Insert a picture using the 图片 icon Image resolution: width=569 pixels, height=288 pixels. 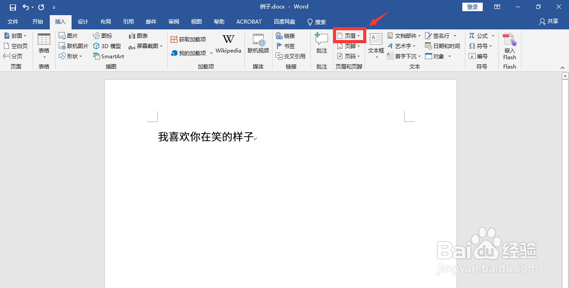coord(69,36)
